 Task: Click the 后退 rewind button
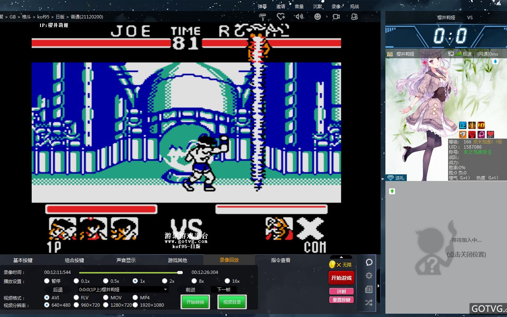point(58,290)
